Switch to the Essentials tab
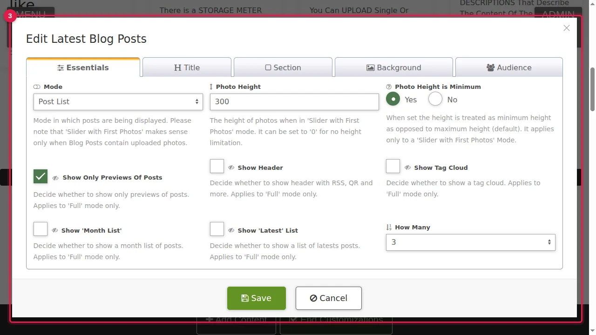 coord(83,67)
